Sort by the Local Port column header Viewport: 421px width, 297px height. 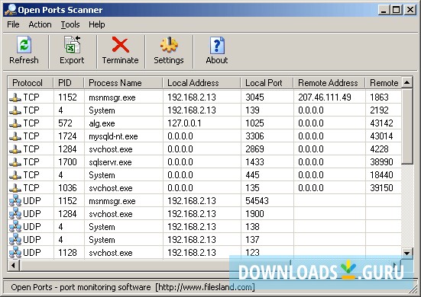point(267,83)
